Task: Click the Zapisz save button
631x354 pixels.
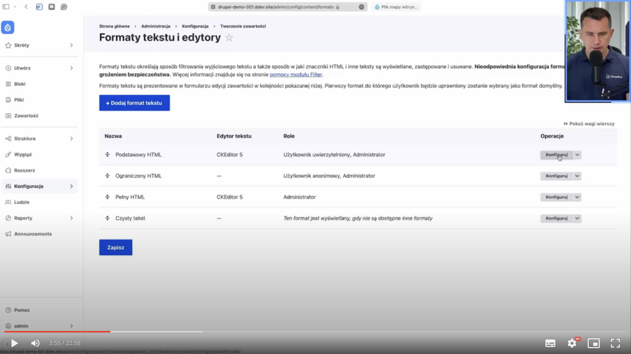Action: coord(116,247)
